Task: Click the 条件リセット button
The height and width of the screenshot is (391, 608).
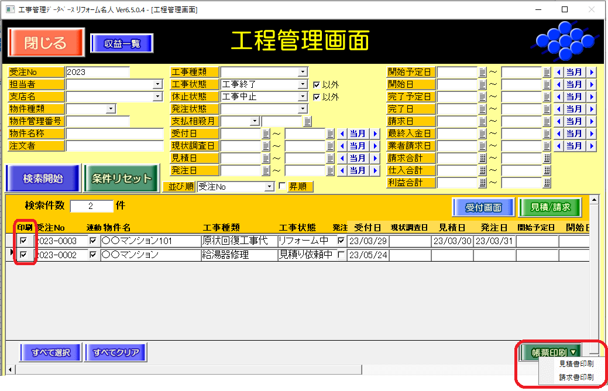Action: (x=121, y=179)
